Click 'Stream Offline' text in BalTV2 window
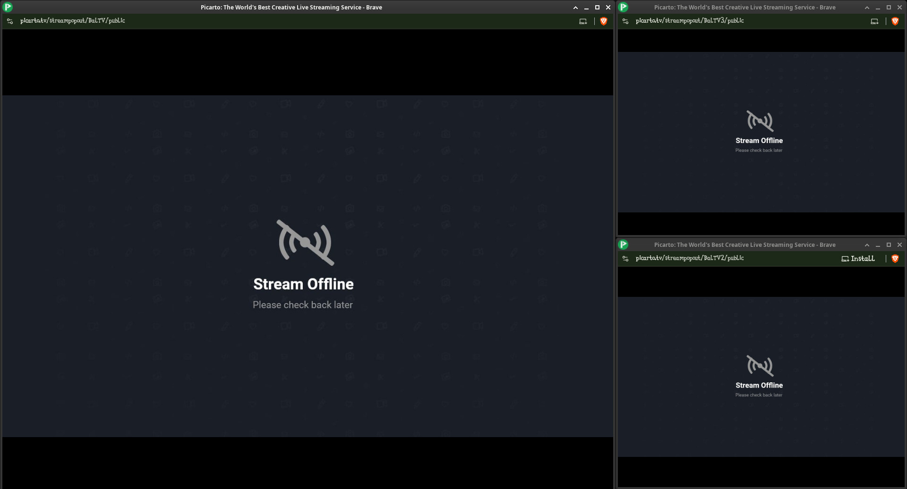The image size is (907, 489). [759, 386]
